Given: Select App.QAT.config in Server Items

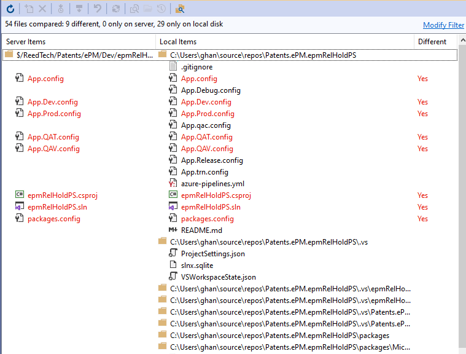Looking at the screenshot, I should [53, 137].
